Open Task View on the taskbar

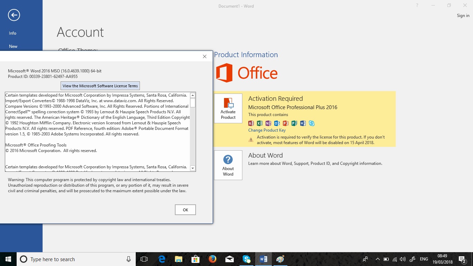[144, 259]
